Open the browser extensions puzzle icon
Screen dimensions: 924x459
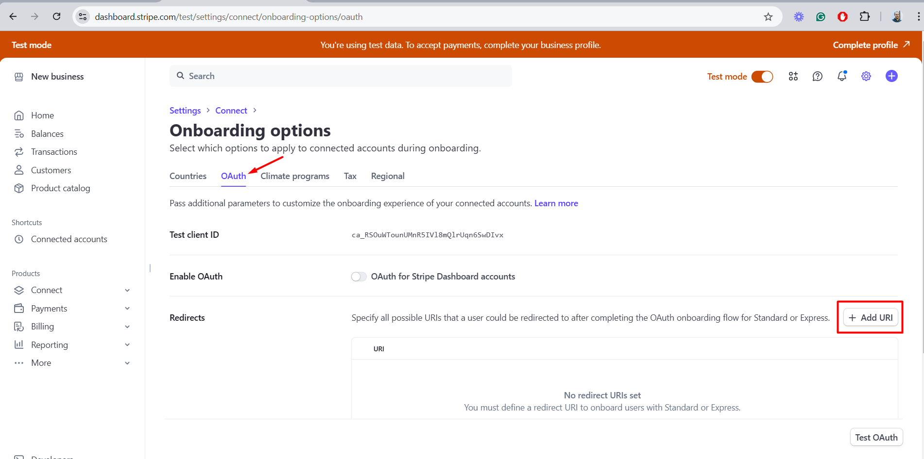[x=865, y=17]
